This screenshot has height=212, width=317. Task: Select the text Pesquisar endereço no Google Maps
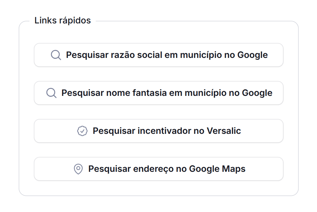[167, 169]
